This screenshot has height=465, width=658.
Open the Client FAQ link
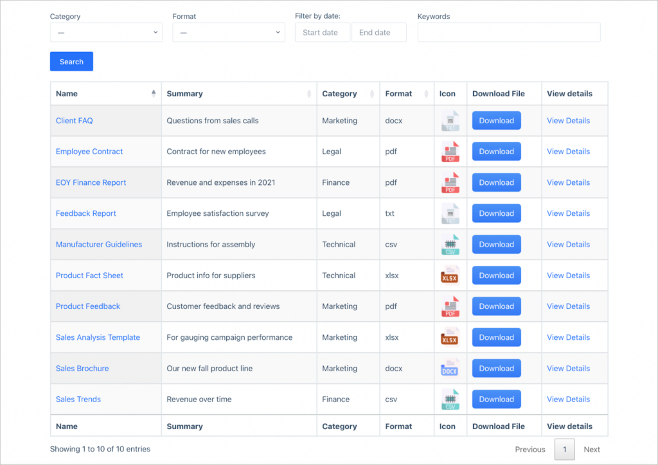[75, 121]
